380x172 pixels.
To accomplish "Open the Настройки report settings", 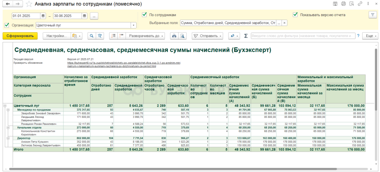I will (57, 36).
